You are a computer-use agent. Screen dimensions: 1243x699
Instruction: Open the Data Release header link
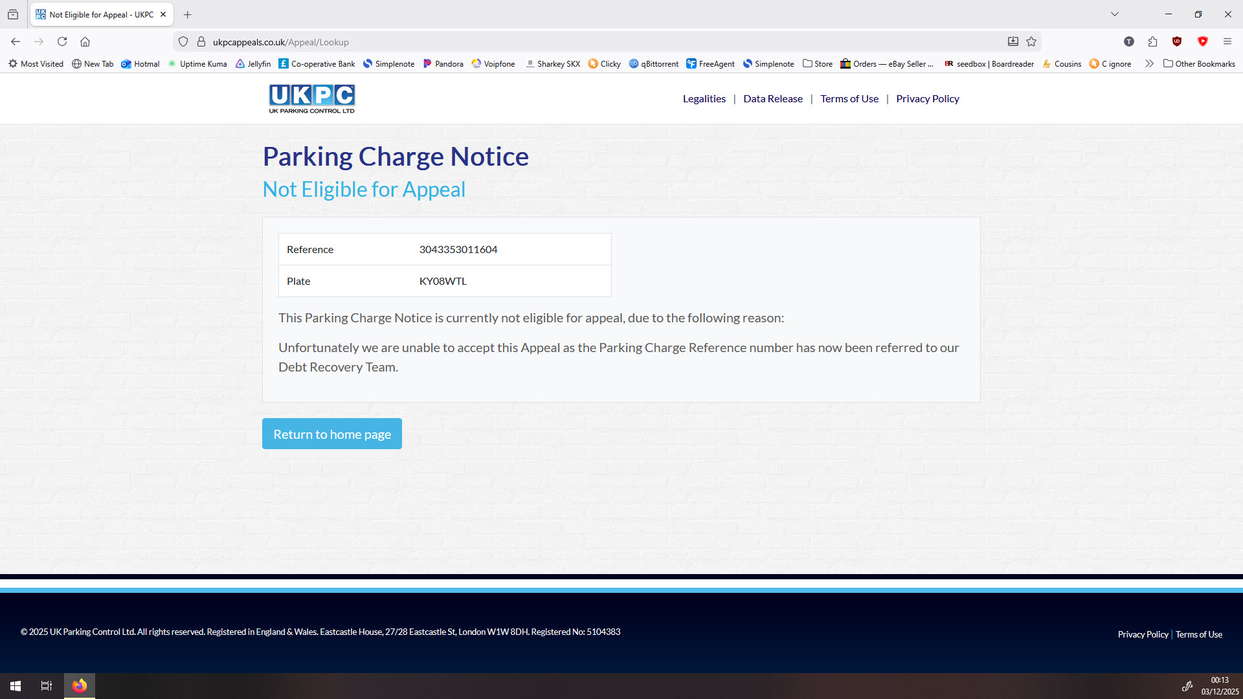[772, 98]
